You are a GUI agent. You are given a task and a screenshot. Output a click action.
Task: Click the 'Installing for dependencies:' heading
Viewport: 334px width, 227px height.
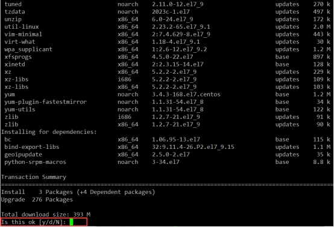[x=49, y=132]
